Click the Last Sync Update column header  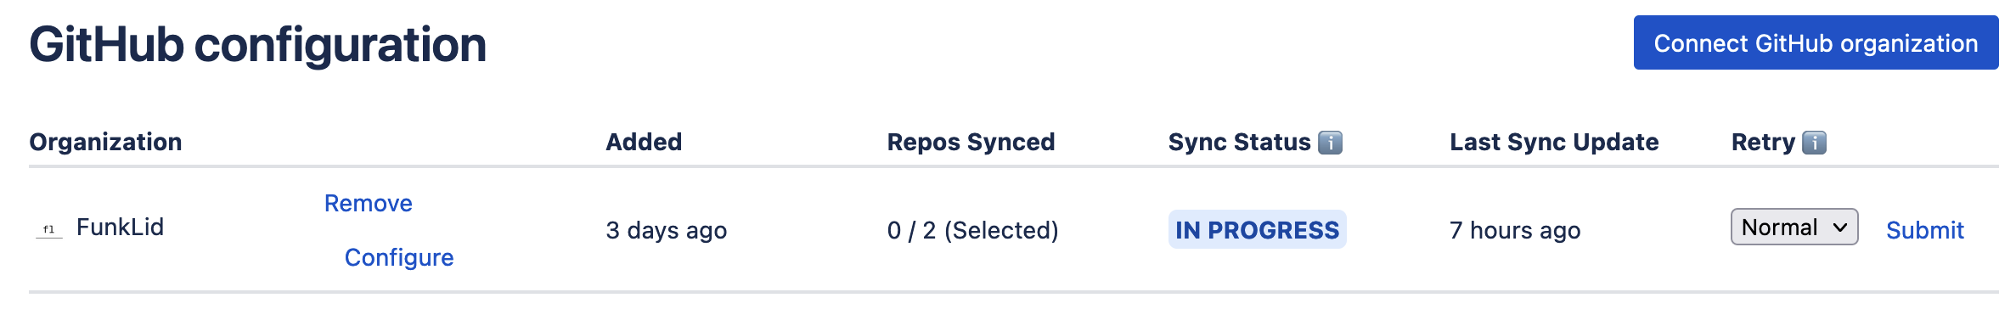(1554, 142)
